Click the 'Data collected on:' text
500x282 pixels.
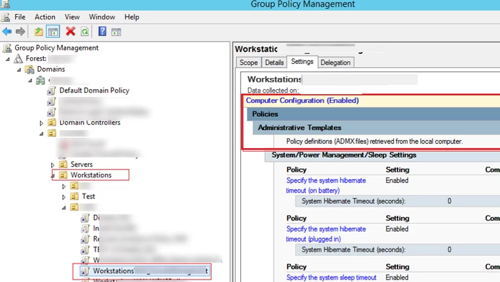pos(273,91)
